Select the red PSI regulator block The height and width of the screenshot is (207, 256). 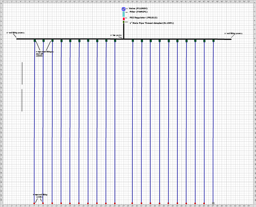tap(124, 18)
